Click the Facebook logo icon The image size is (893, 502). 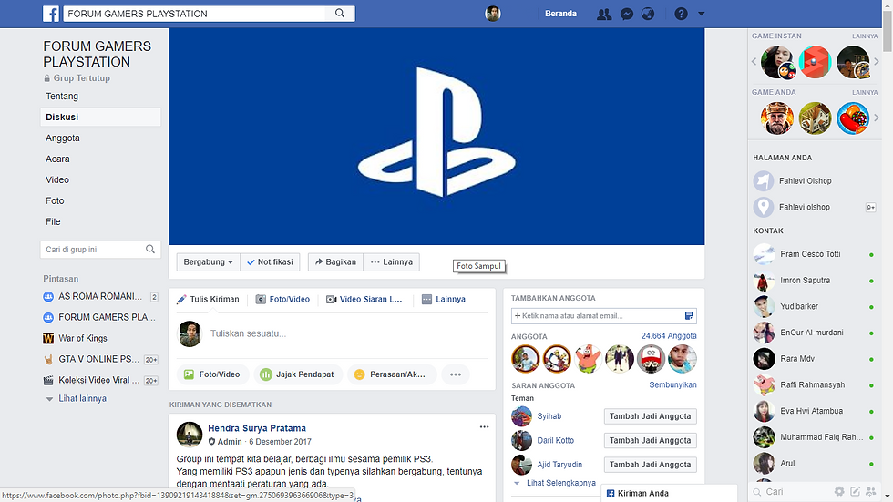tap(51, 14)
